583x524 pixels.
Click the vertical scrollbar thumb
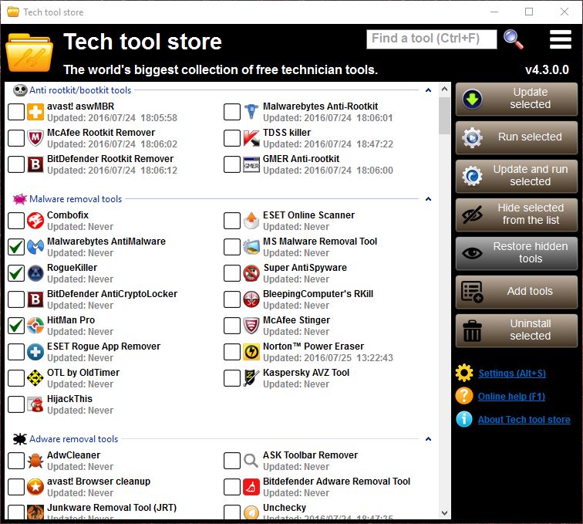tap(444, 115)
